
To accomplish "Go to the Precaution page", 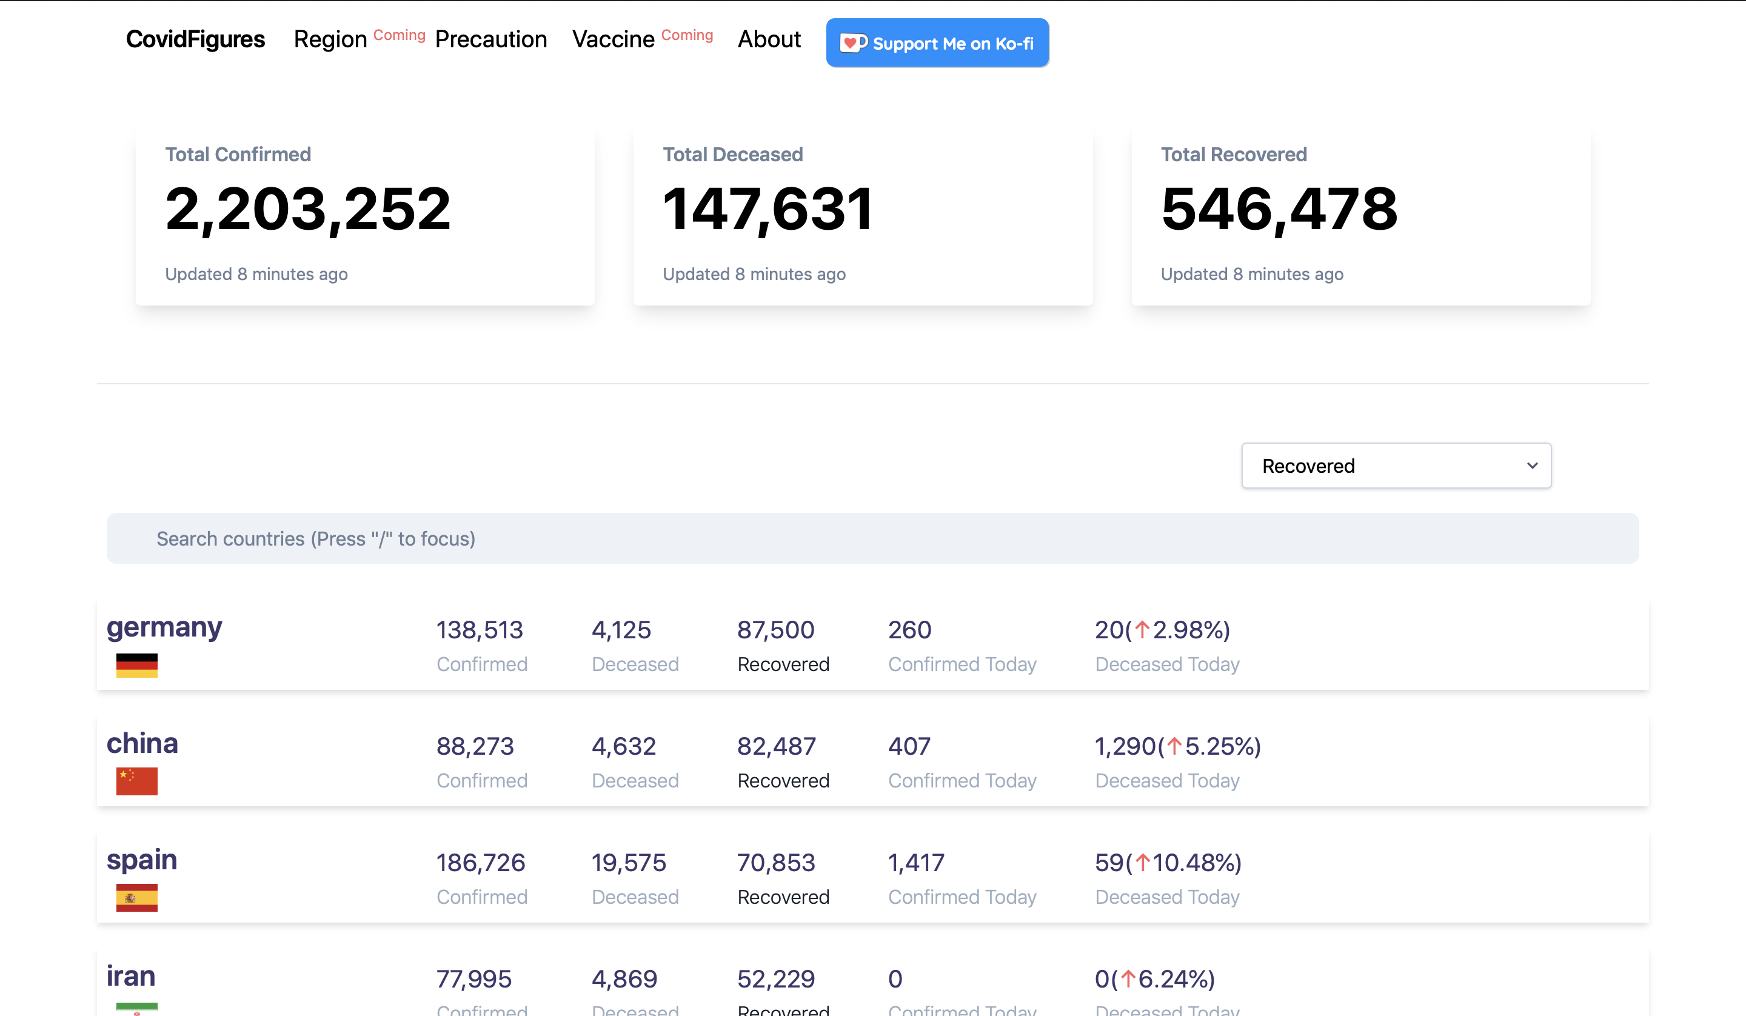I will point(490,39).
